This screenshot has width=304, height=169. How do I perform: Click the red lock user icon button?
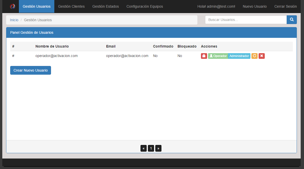204,56
